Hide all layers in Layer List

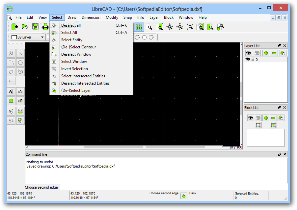[x=257, y=53]
